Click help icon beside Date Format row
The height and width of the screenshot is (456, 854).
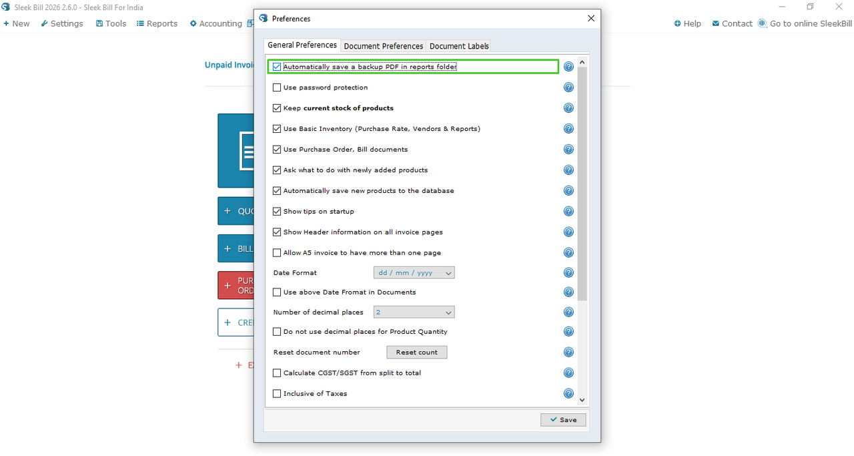click(x=568, y=272)
